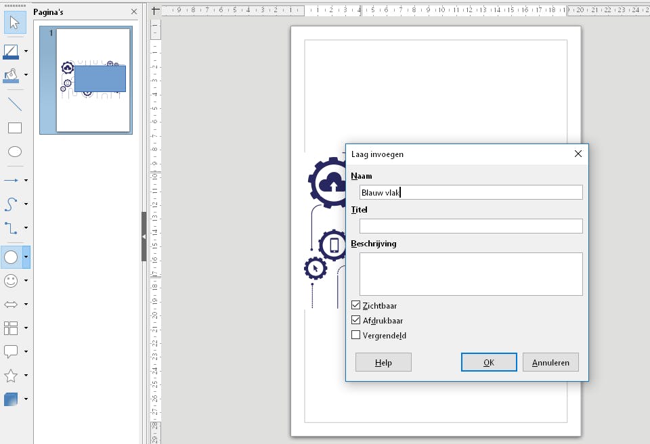Expand Basic Shapes dropdown
Screen dimensions: 650x444
26,257
